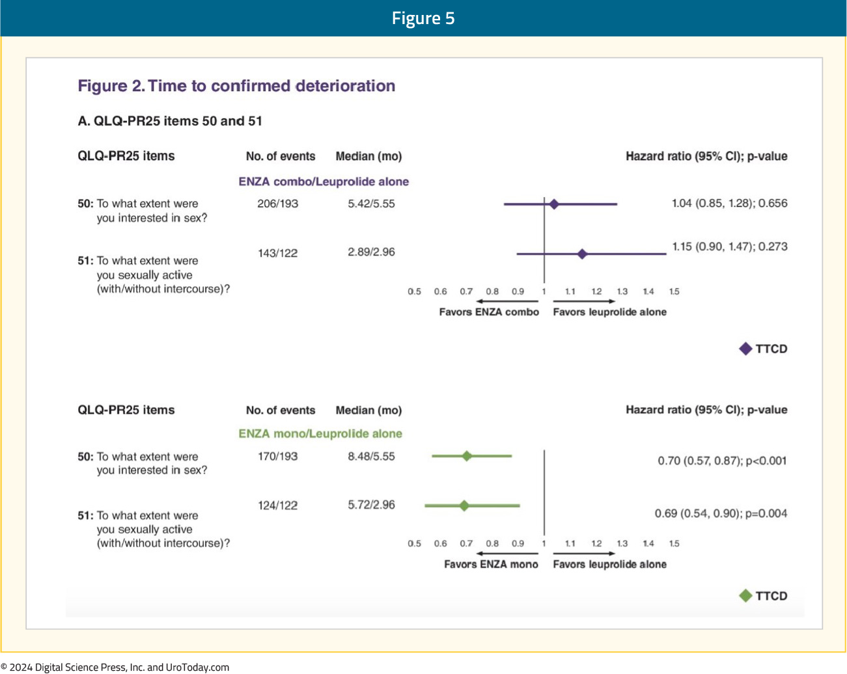Click the 'QLQ-PR25 items' header in the combo table
The image size is (847, 674).
[x=126, y=156]
